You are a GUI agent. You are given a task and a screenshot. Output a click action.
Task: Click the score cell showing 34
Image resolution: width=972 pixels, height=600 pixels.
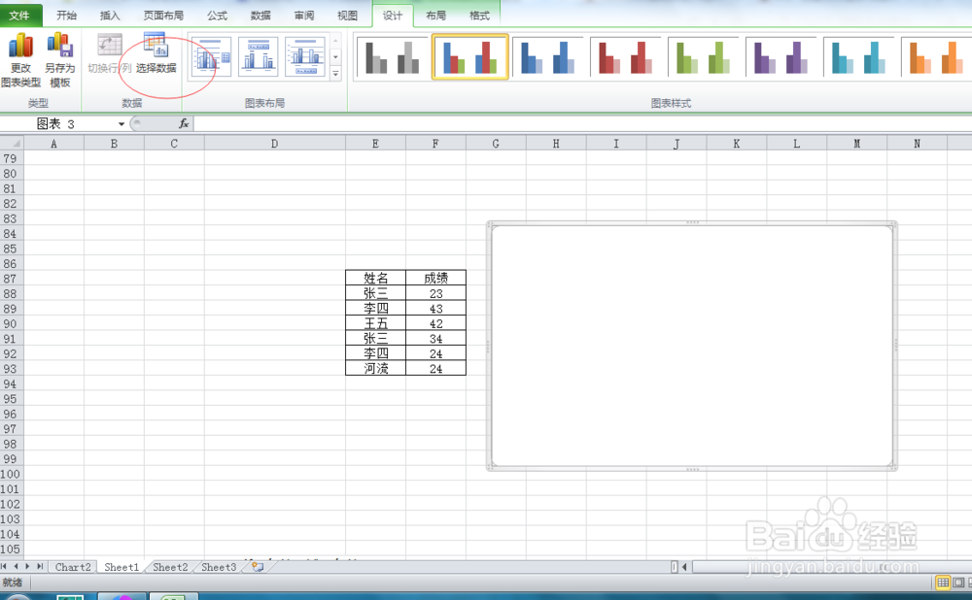435,339
